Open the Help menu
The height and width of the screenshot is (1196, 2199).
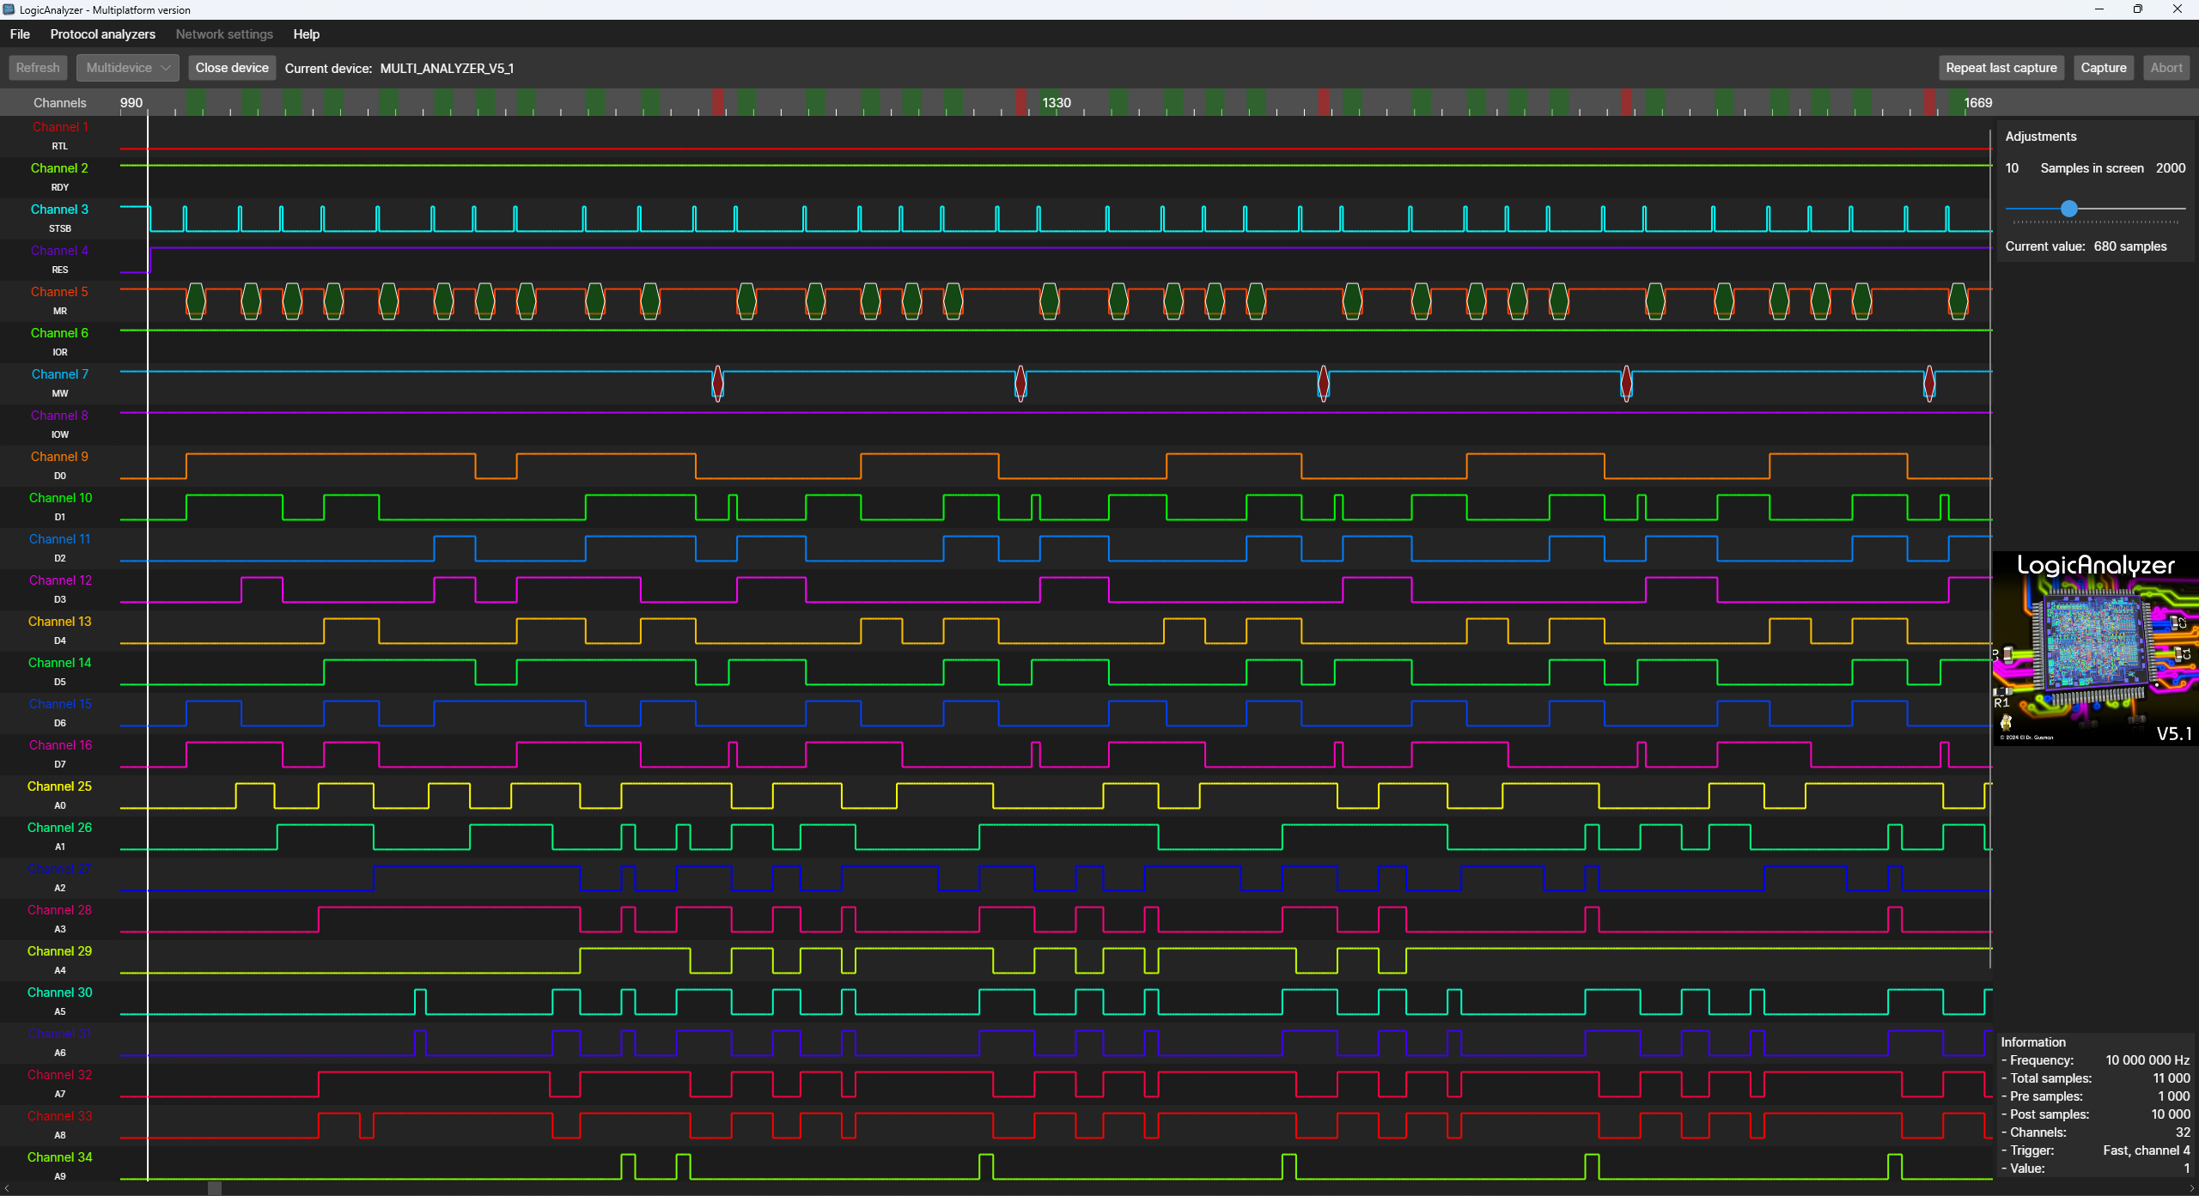[x=306, y=34]
